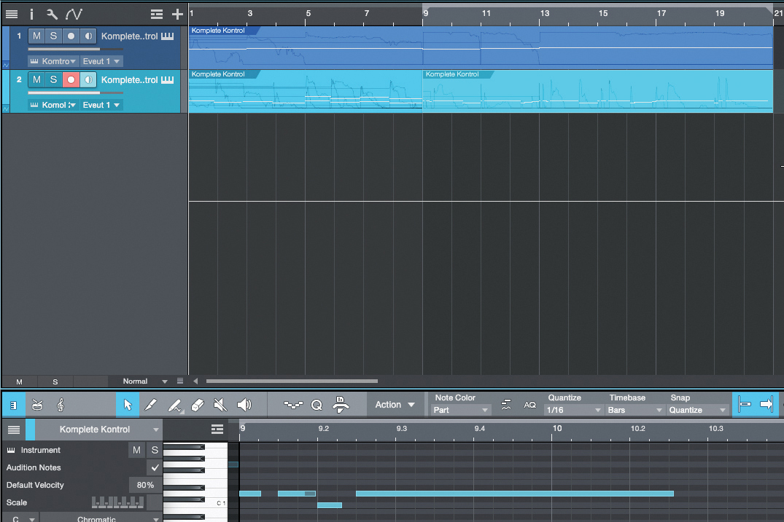This screenshot has width=784, height=522.
Task: Select the Arrow tool in editor
Action: (128, 405)
